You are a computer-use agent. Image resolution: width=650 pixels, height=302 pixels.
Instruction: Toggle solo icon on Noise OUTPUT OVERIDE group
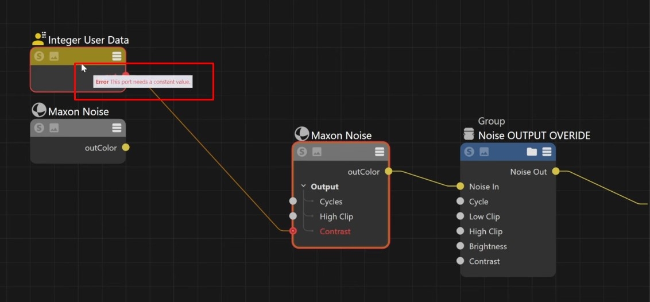coord(469,152)
